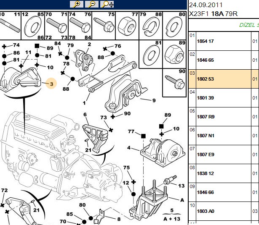Click the flat washer thumbnail labeled 81
The image size is (259, 225).
(151, 54)
